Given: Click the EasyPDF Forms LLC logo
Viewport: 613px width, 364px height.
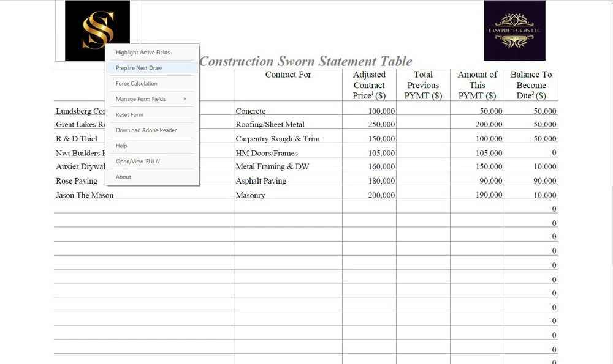Looking at the screenshot, I should pyautogui.click(x=514, y=31).
